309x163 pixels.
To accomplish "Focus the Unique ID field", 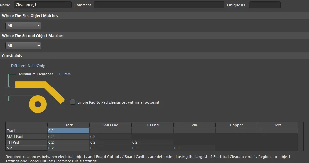I will tap(265, 5).
